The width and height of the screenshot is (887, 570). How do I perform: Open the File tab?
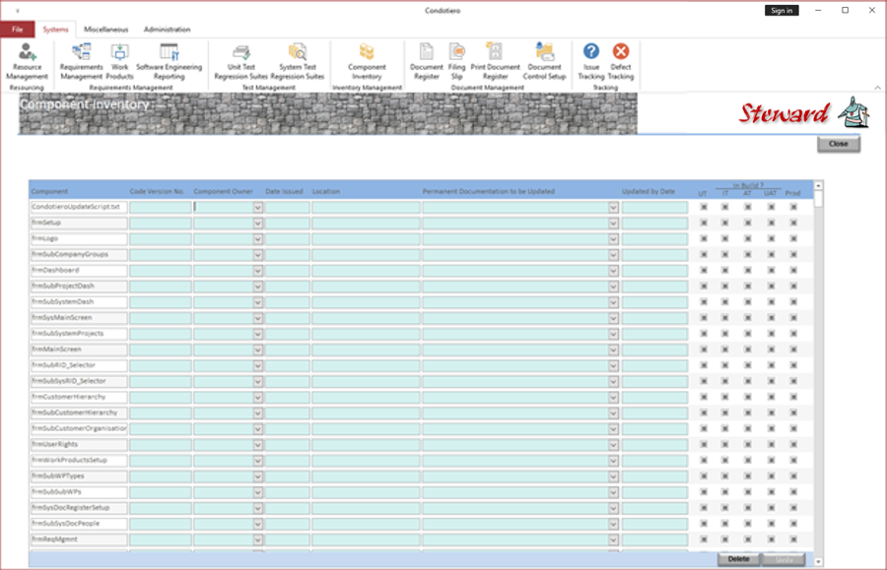[x=18, y=30]
